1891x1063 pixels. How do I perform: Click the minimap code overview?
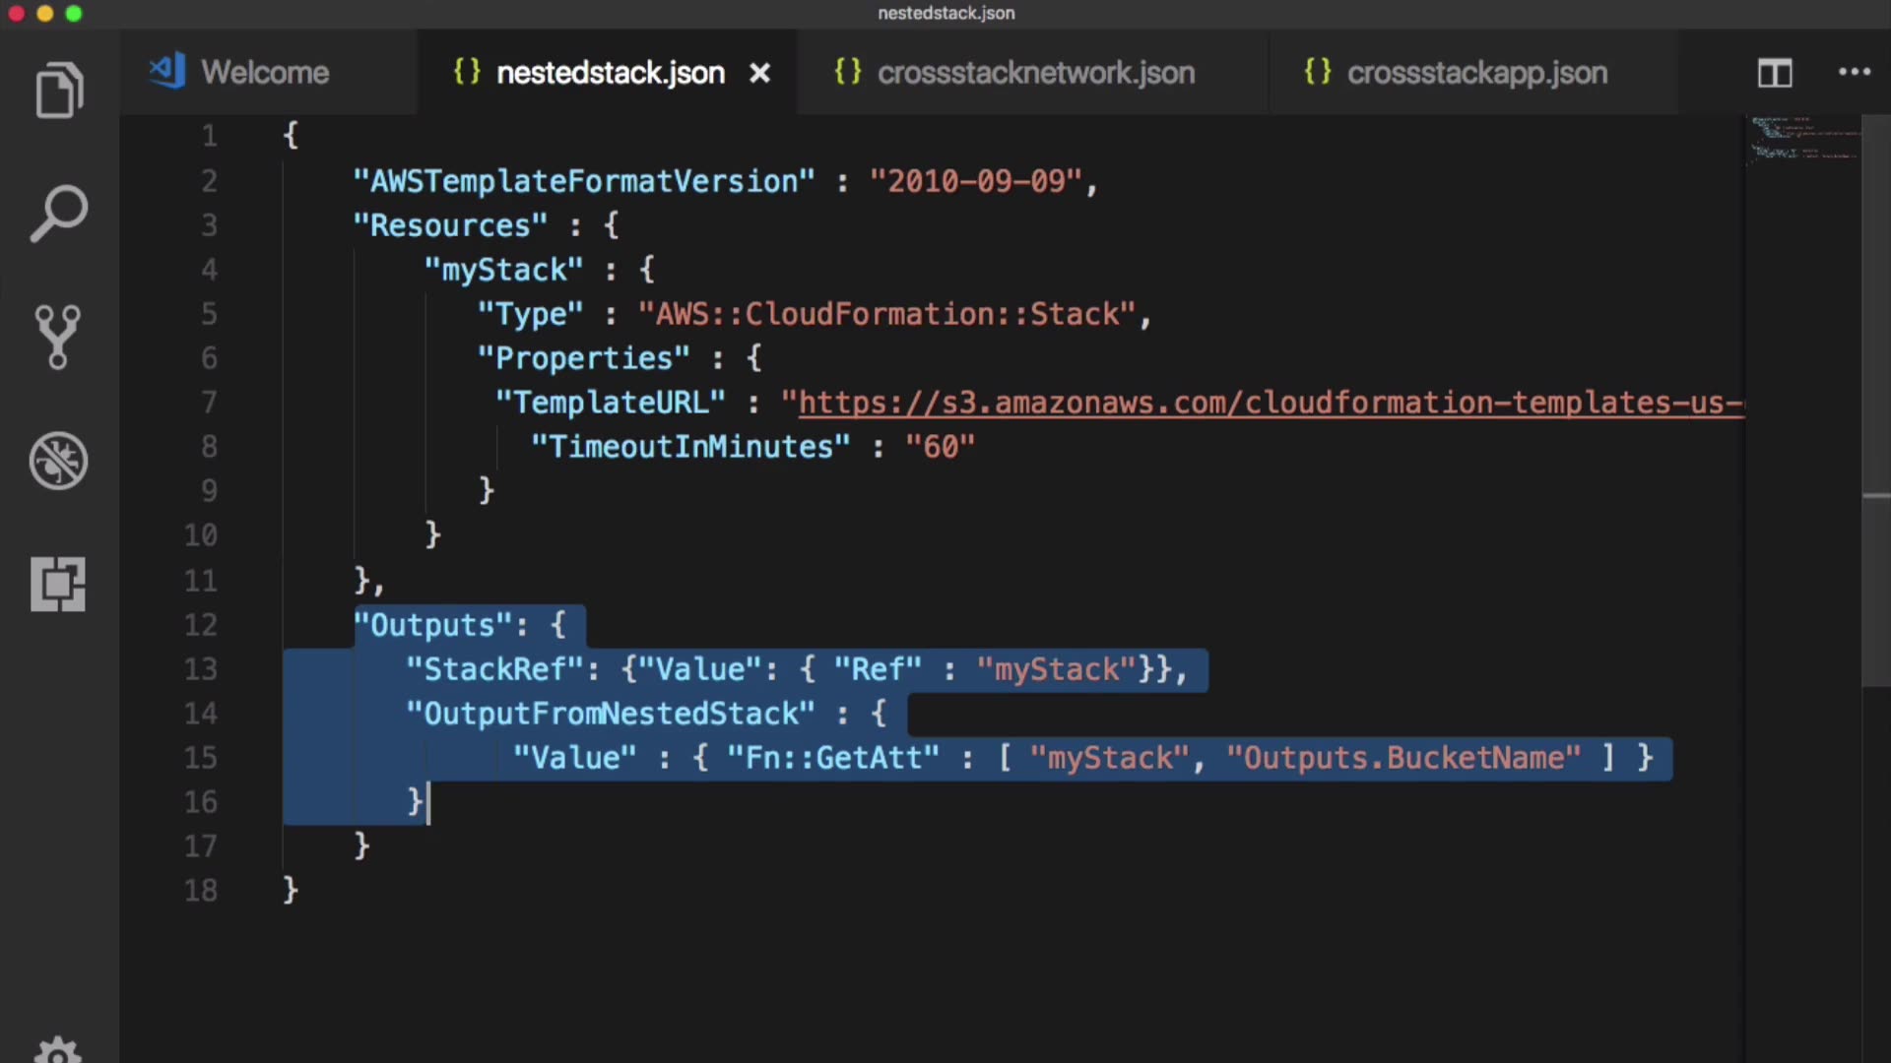[x=1804, y=140]
